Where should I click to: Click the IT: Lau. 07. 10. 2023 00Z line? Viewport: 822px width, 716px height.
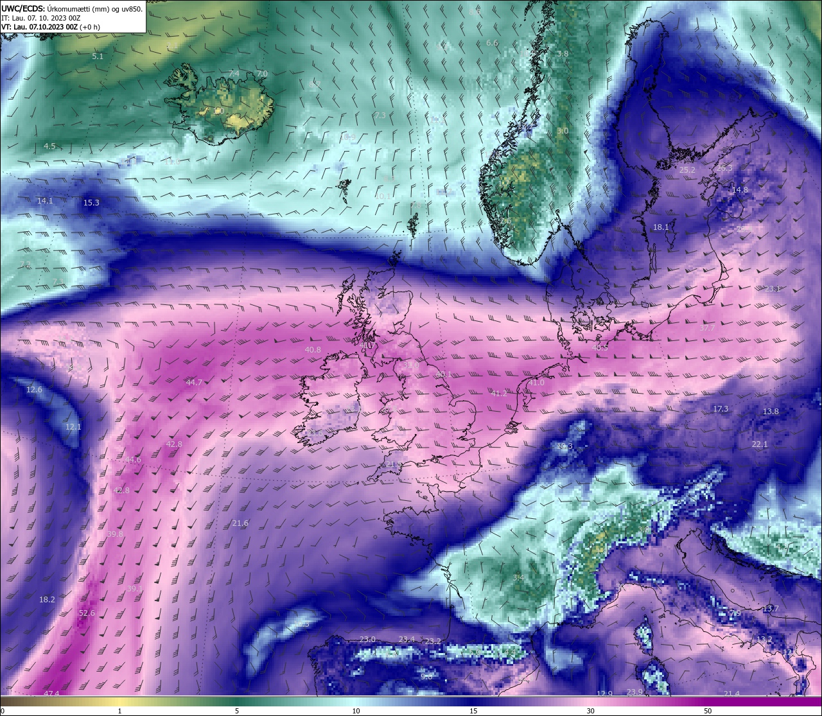(40, 18)
